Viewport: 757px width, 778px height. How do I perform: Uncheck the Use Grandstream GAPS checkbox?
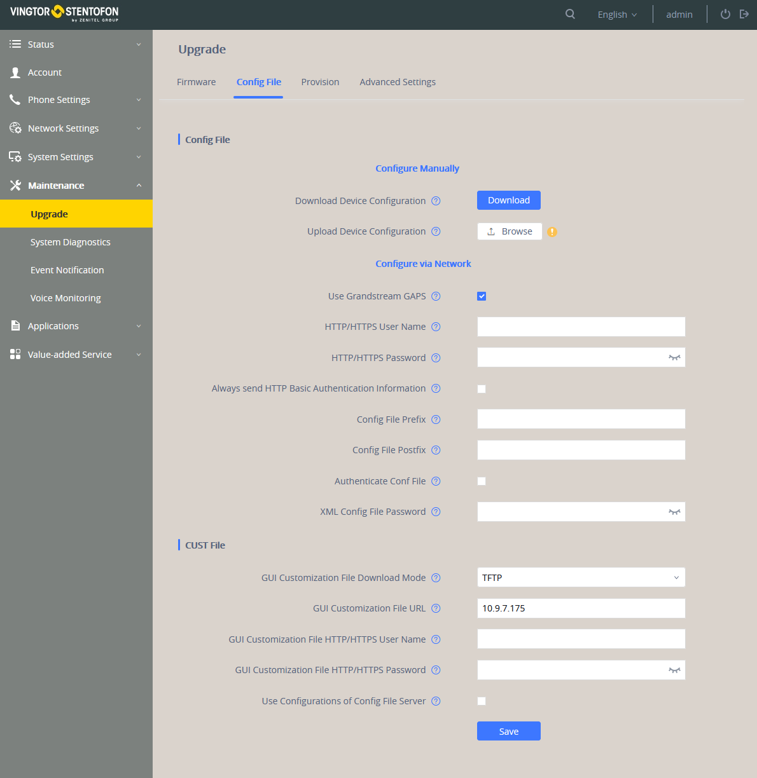pos(482,296)
